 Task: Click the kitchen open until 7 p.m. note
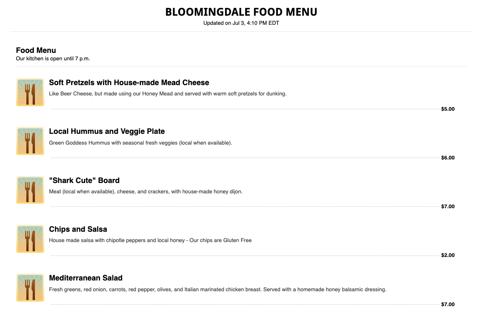click(x=53, y=59)
